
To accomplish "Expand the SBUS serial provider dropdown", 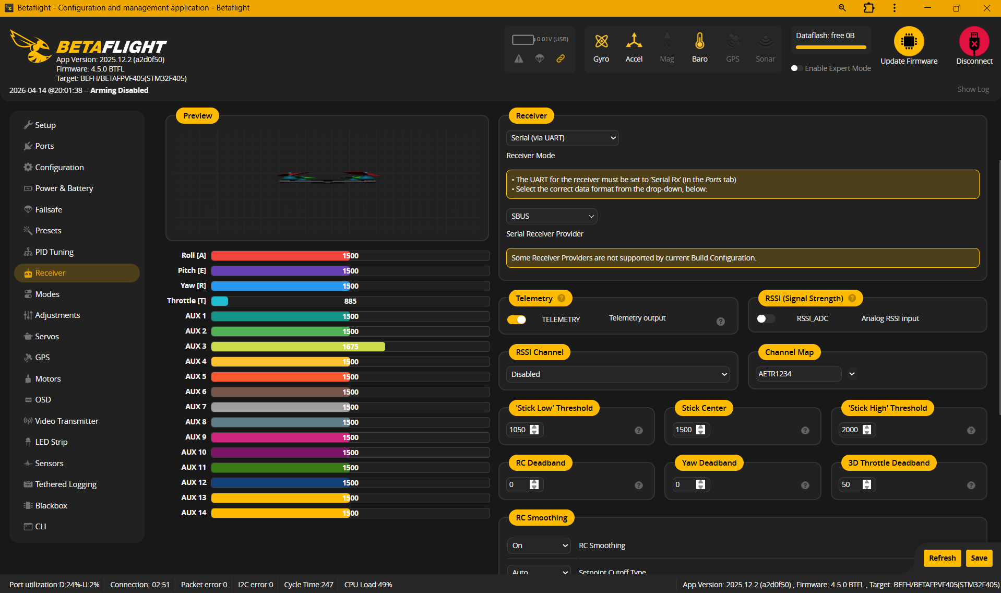I will 552,216.
